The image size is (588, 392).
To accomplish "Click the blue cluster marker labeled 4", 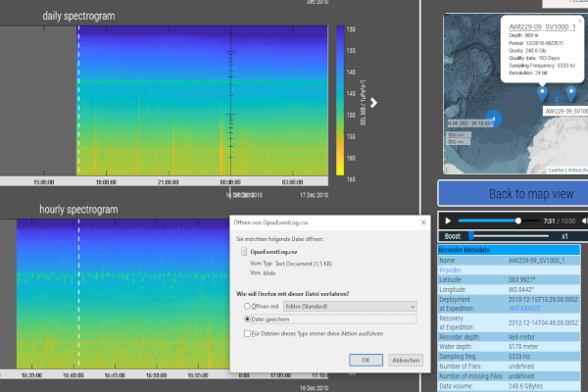I will pyautogui.click(x=494, y=119).
